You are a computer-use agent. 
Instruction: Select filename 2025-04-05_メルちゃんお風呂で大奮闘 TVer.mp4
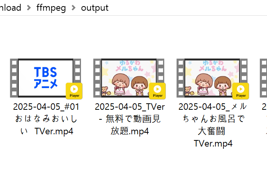pos(213,125)
